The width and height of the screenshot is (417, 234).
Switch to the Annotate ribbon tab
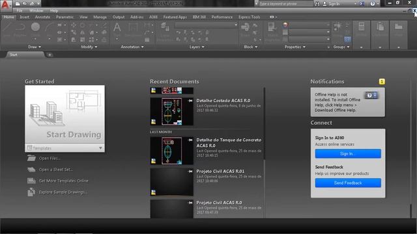[42, 17]
